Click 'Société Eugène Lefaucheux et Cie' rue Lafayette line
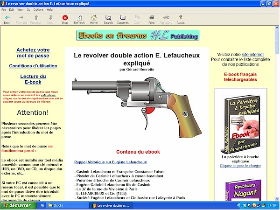Viewport: 280px width, 210px height. pos(130,198)
